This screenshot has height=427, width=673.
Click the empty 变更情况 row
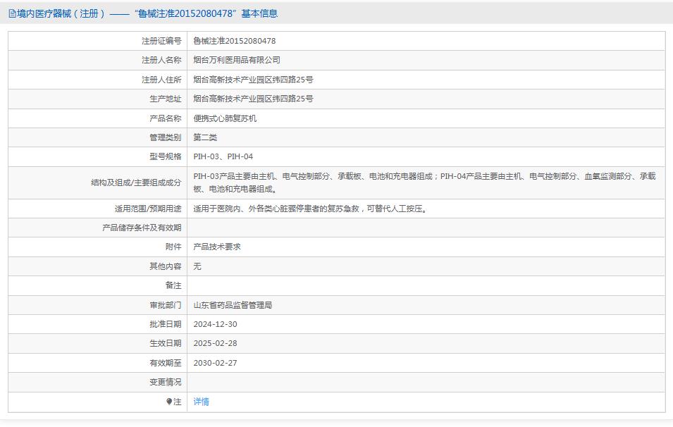(352, 383)
